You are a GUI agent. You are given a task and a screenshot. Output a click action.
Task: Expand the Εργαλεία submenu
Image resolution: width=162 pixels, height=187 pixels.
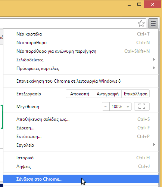pyautogui.click(x=81, y=145)
